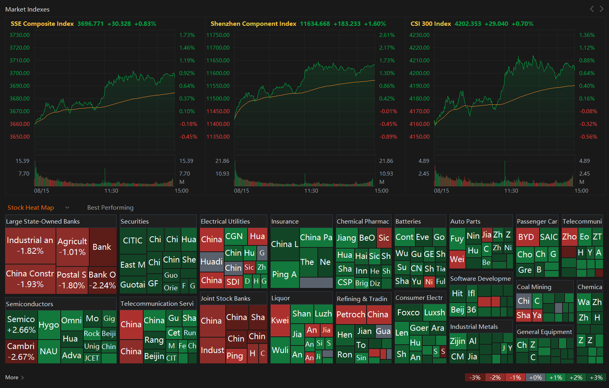
Task: Go to next market indexes page arrow
Action: pos(600,9)
